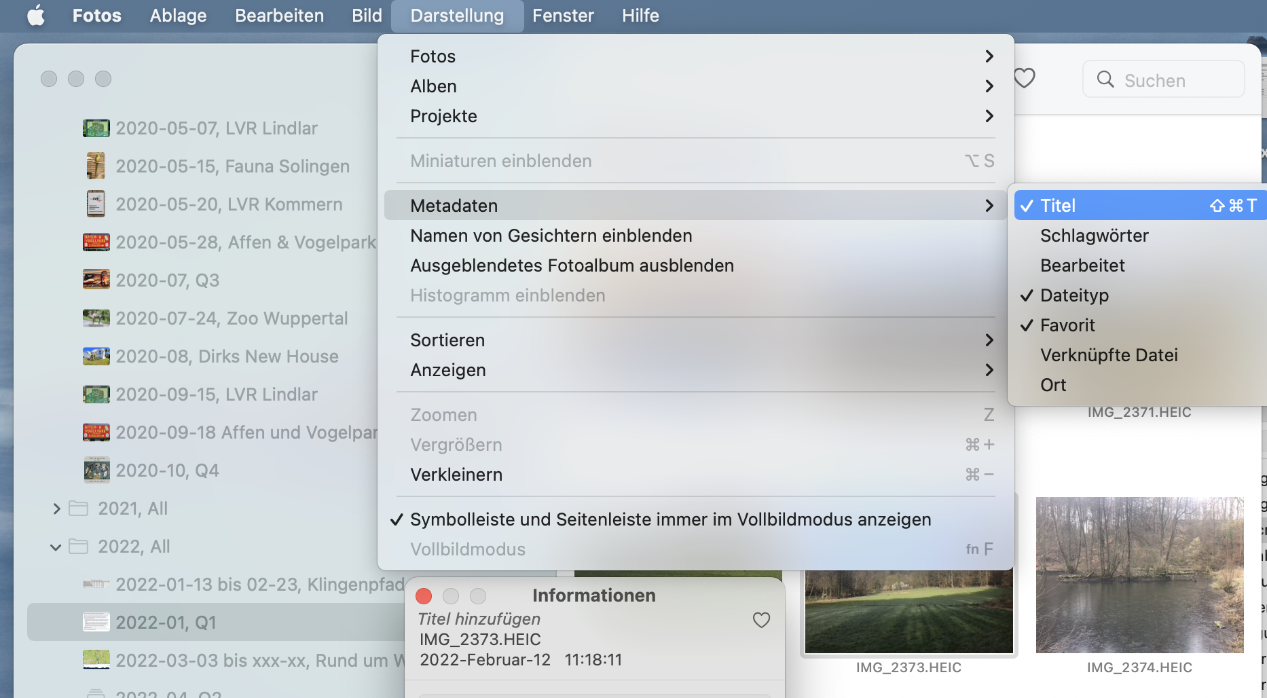Open the Fenster menu
The width and height of the screenshot is (1267, 698).
point(563,16)
